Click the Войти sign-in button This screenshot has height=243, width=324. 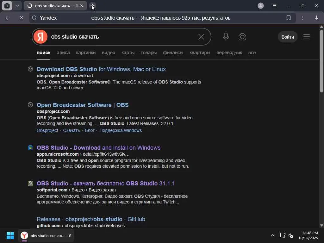click(x=287, y=37)
